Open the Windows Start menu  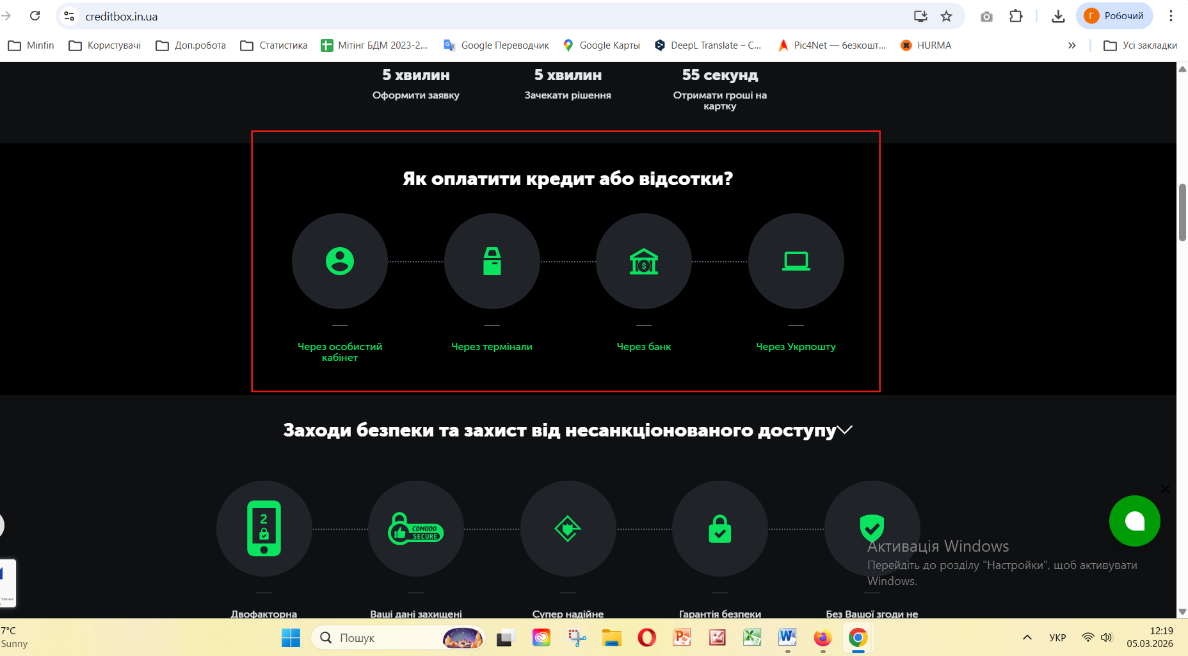291,637
